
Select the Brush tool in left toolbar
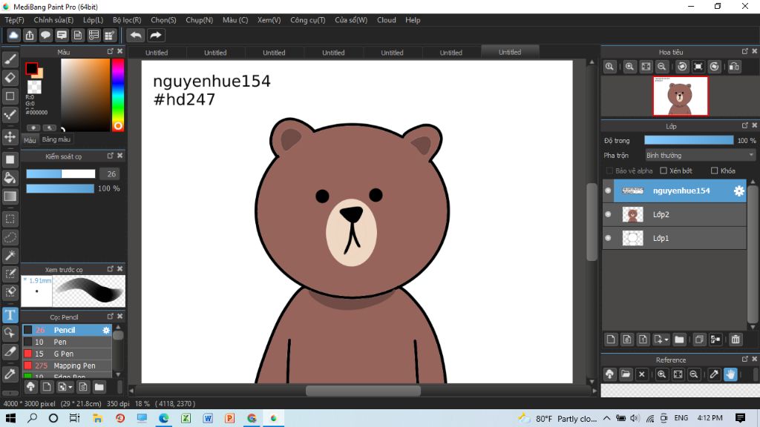click(x=10, y=59)
